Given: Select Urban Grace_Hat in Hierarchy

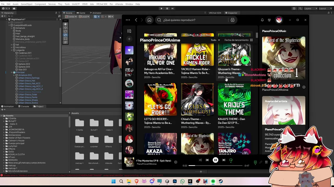Looking at the screenshot, I should click(x=27, y=81).
